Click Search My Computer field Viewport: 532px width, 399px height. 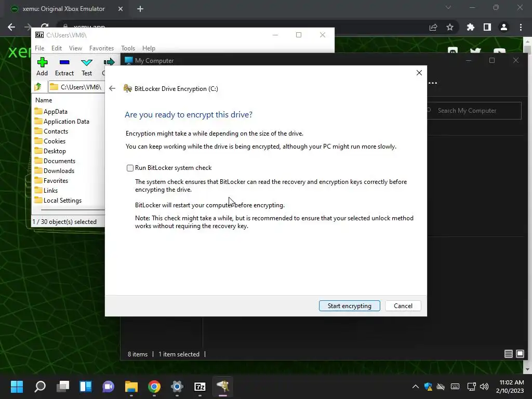[x=474, y=111]
